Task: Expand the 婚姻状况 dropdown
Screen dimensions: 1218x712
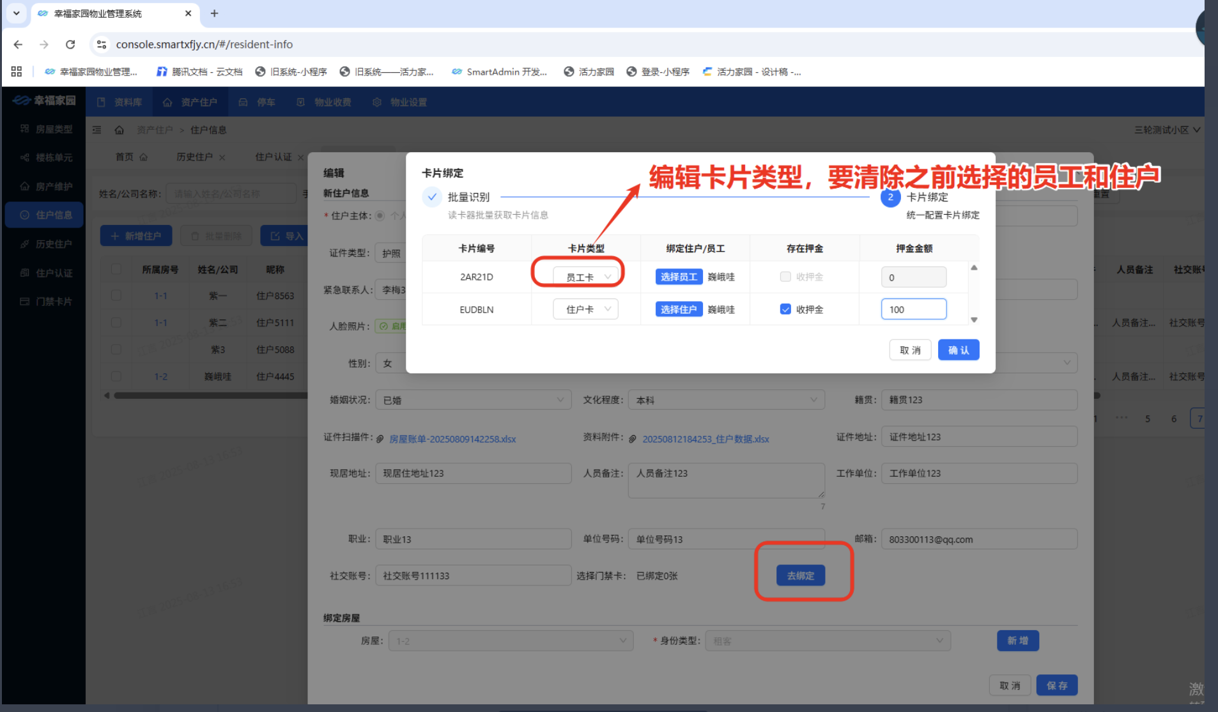Action: pos(473,400)
